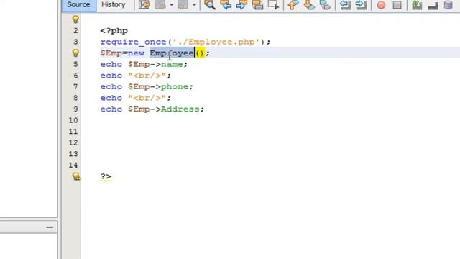Click the Comment code toolbar icon
Screen dimensions: 460x259
tap(417, 5)
